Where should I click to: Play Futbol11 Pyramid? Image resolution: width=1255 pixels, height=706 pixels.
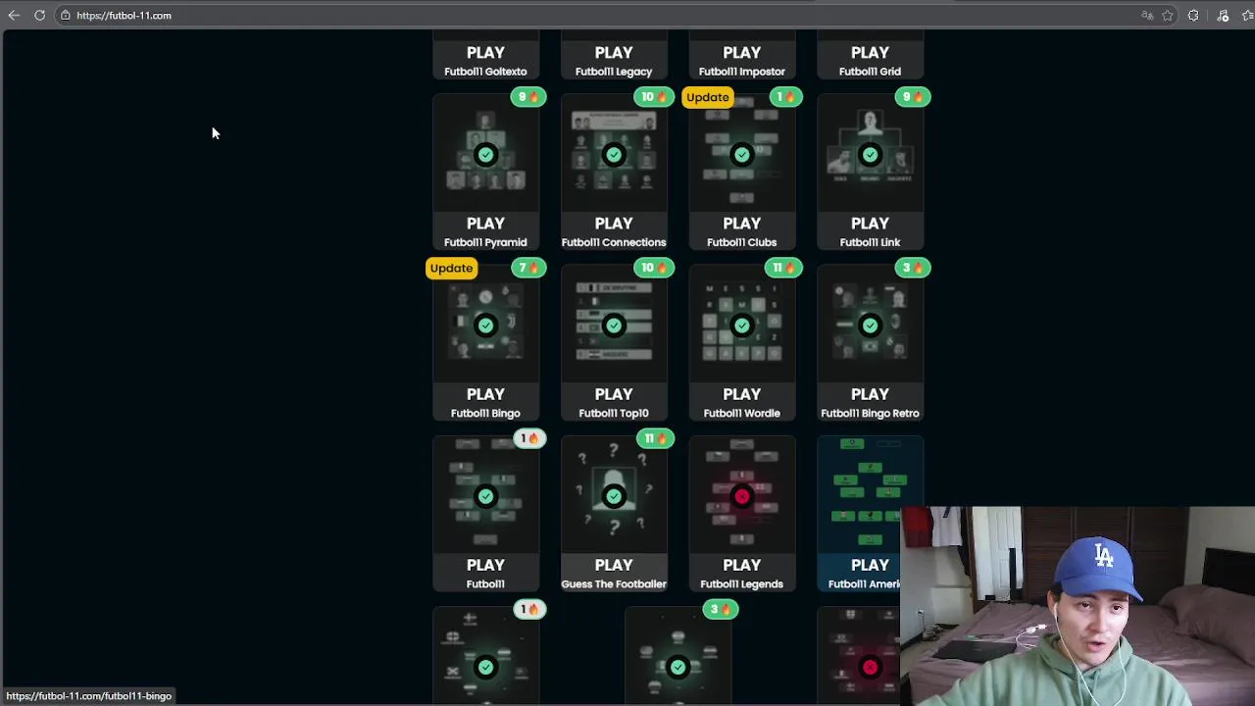tap(485, 224)
